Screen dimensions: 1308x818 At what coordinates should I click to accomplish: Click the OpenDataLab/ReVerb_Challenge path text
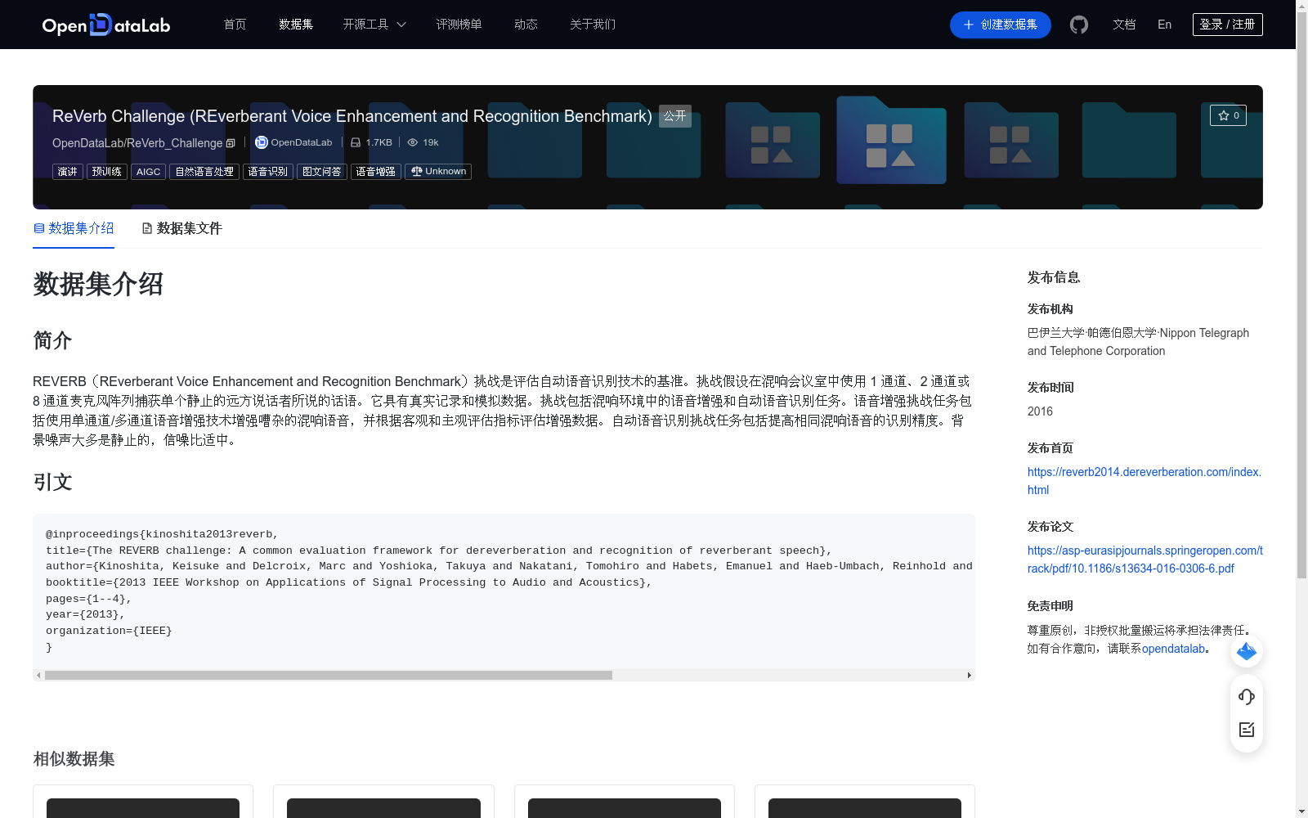point(137,143)
